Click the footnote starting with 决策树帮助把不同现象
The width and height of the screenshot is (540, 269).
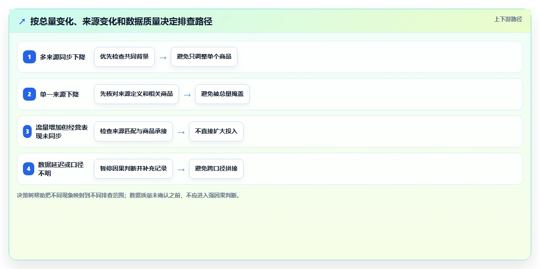coord(128,195)
